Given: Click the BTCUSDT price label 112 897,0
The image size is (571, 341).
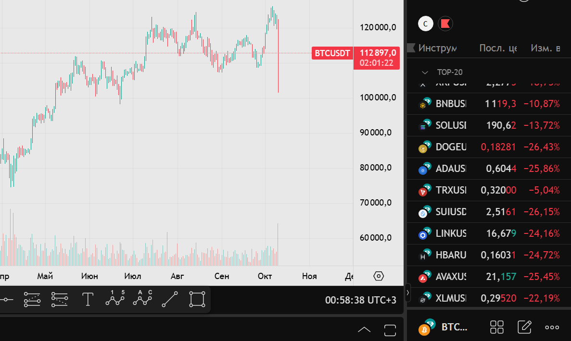Looking at the screenshot, I should pyautogui.click(x=378, y=53).
